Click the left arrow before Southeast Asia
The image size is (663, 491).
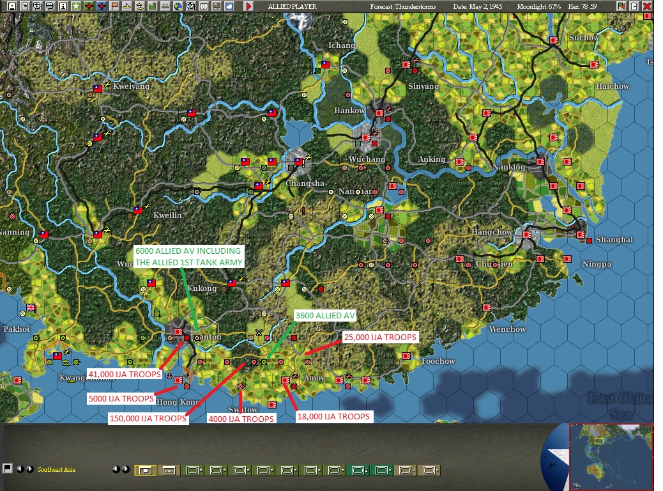pos(19,469)
